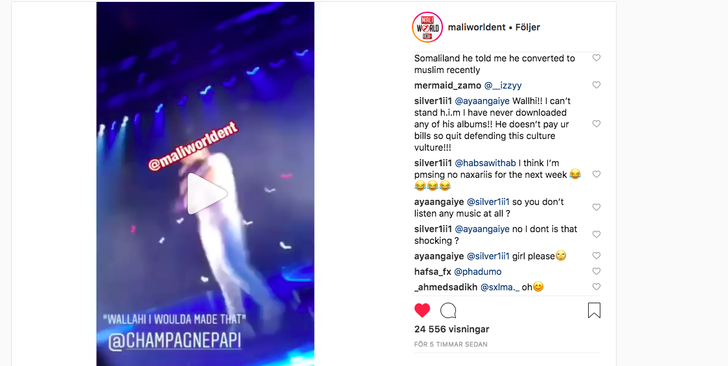Open the @__izzyy mention
The image size is (728, 366).
point(503,86)
